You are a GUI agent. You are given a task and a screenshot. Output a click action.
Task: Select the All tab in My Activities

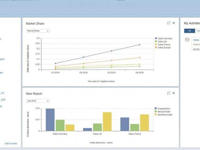[x=190, y=31]
